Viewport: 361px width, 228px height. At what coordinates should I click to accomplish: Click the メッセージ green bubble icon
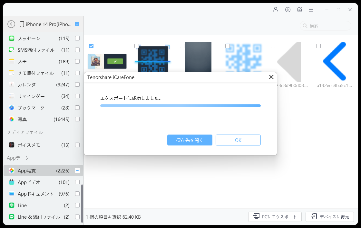click(x=12, y=38)
